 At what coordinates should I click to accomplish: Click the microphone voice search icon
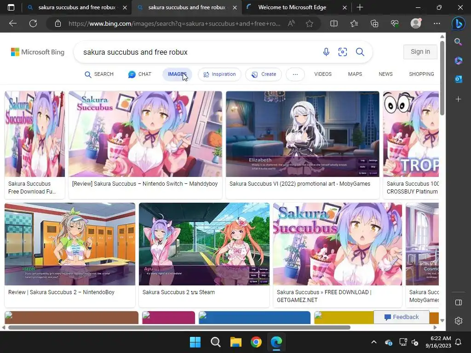(x=326, y=52)
